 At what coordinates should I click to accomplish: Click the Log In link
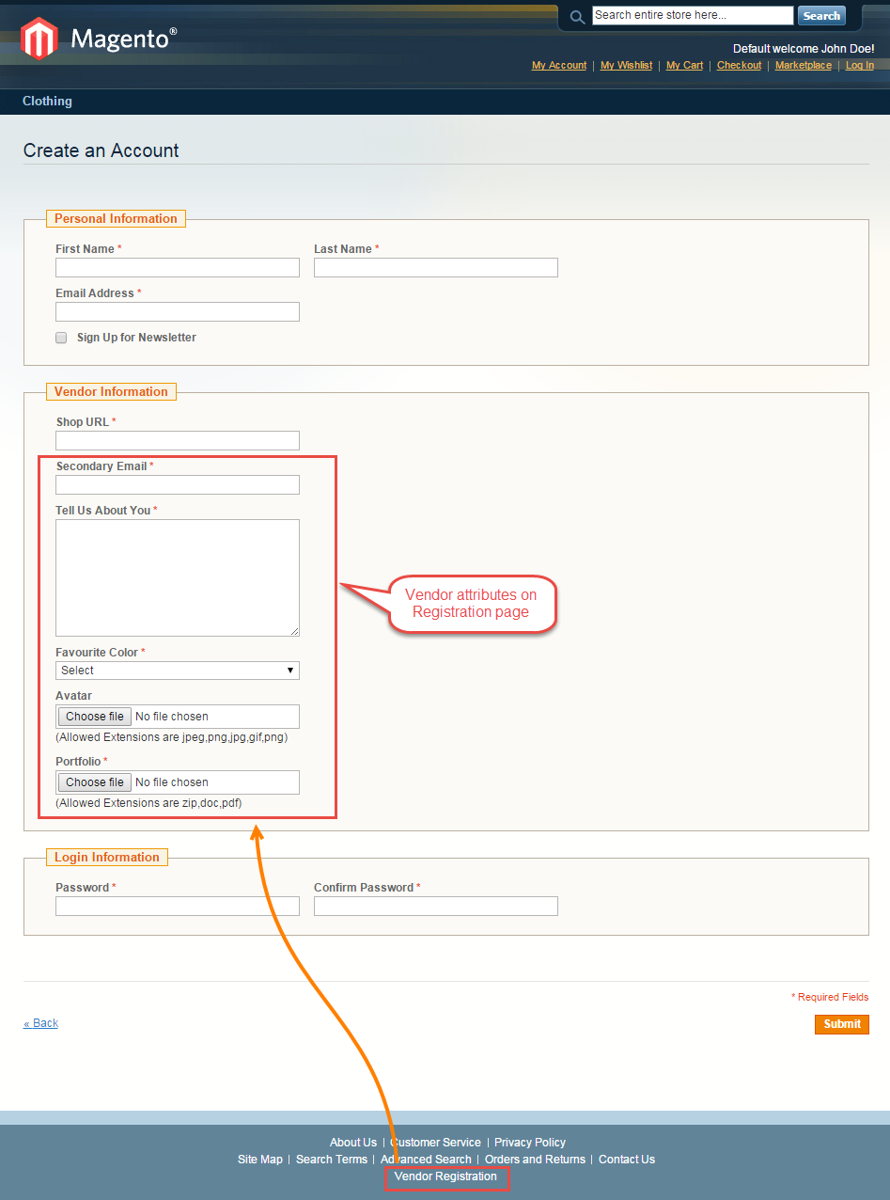click(859, 65)
